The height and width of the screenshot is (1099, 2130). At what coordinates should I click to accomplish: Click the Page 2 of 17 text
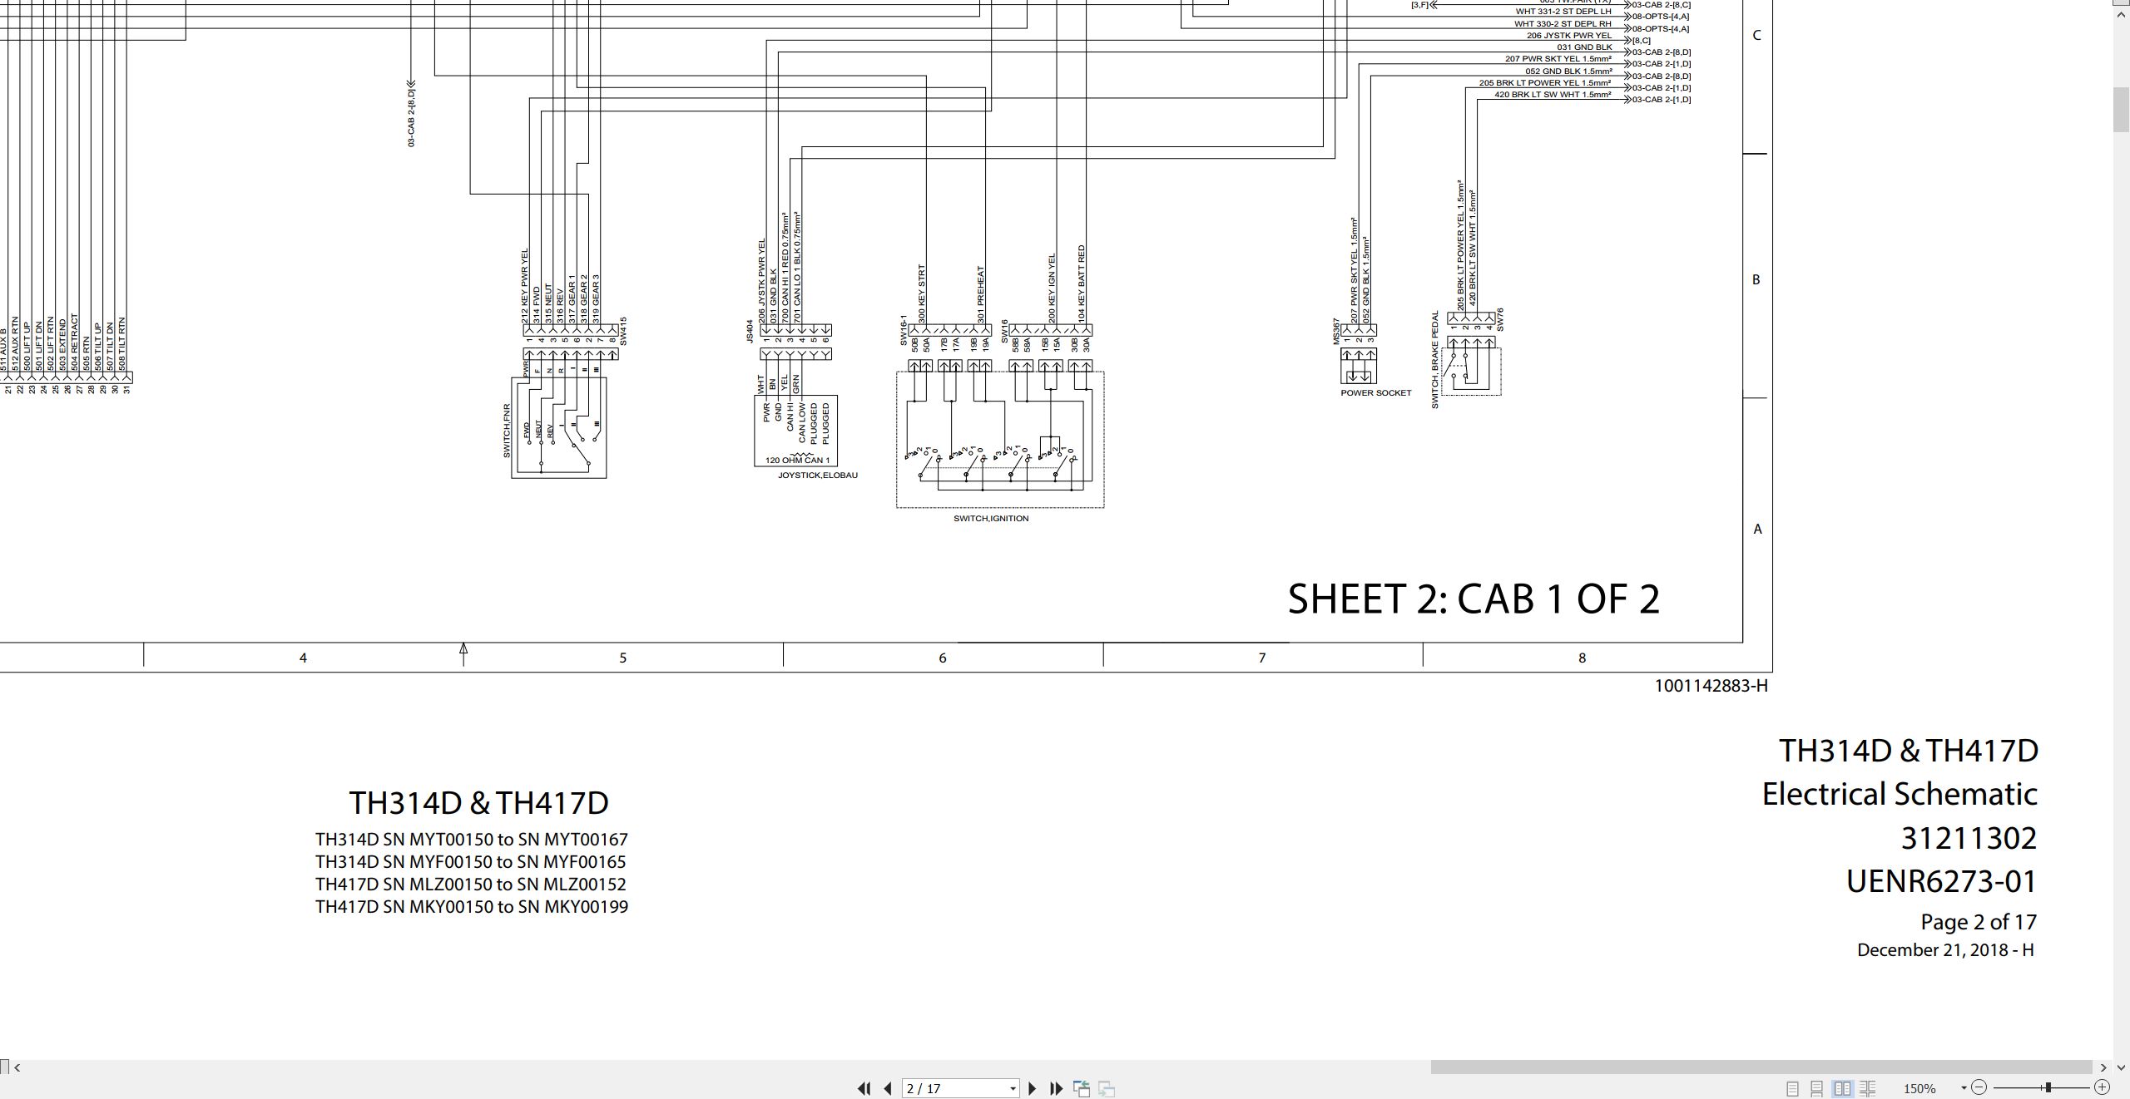pyautogui.click(x=1979, y=922)
